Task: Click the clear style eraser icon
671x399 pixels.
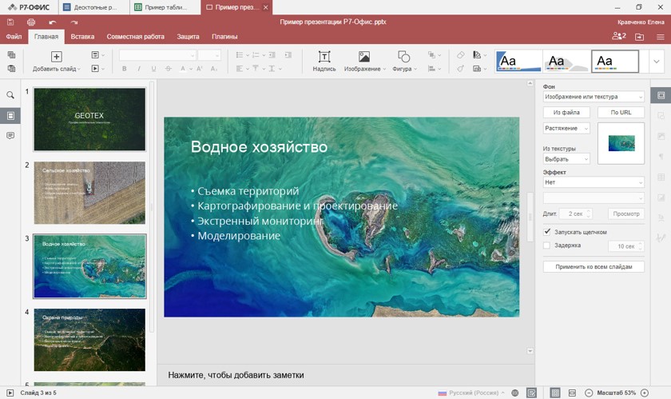Action: [x=460, y=55]
